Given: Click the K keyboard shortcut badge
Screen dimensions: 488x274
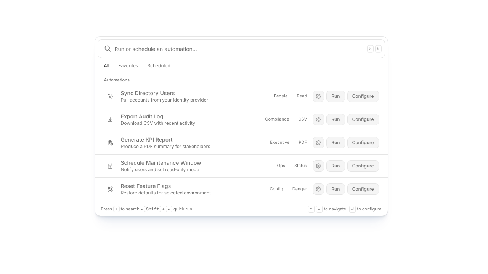Looking at the screenshot, I should (x=378, y=49).
